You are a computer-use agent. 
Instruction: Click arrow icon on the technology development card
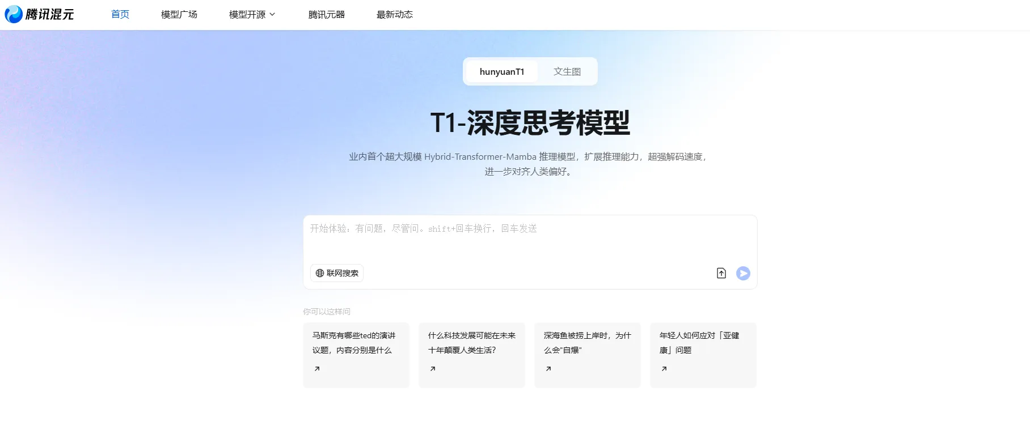click(x=433, y=369)
